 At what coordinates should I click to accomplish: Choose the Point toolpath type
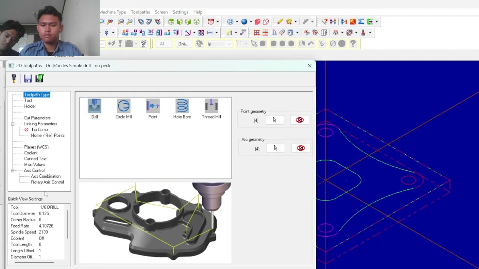click(x=153, y=109)
